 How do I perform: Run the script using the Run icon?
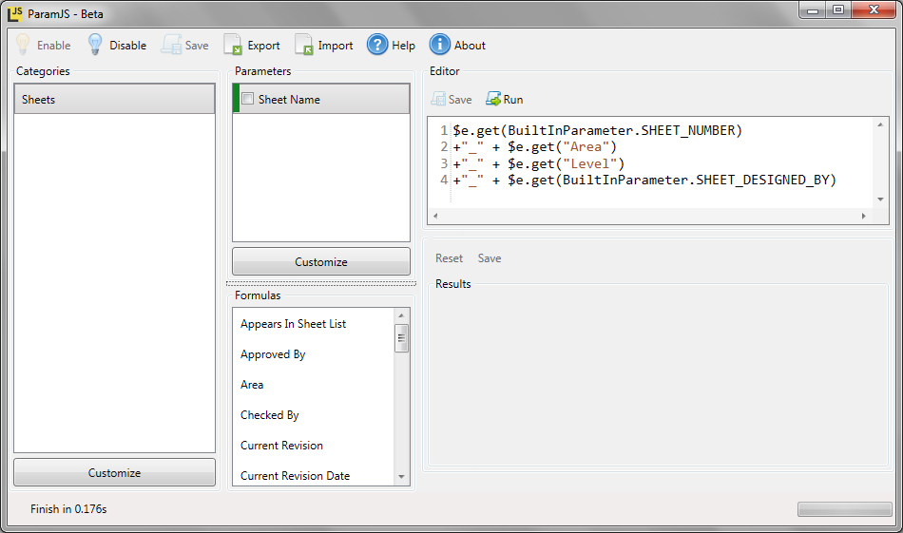tap(493, 99)
